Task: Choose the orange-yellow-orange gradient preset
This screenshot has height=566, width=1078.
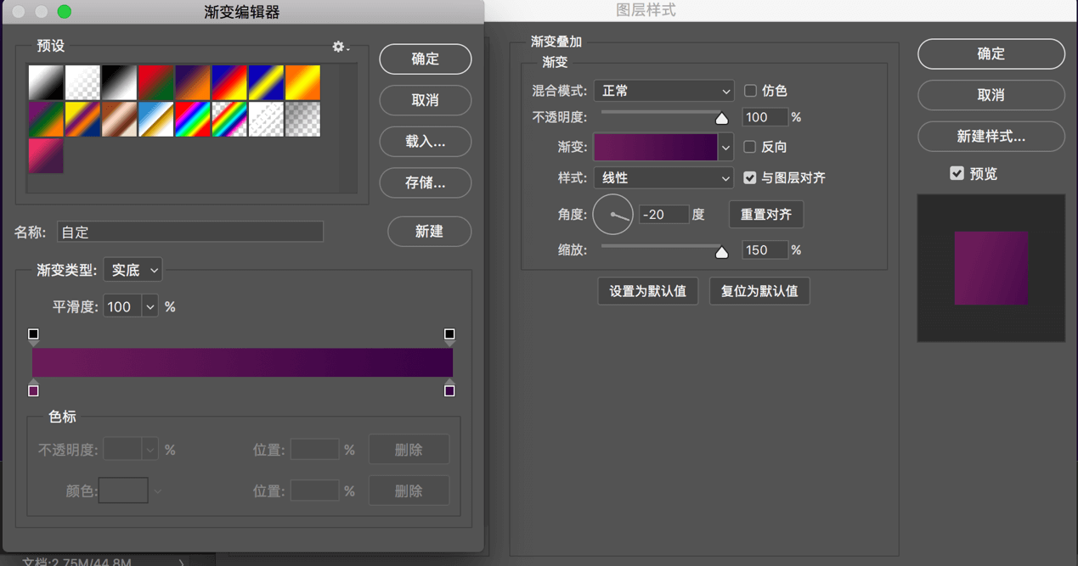Action: point(302,83)
